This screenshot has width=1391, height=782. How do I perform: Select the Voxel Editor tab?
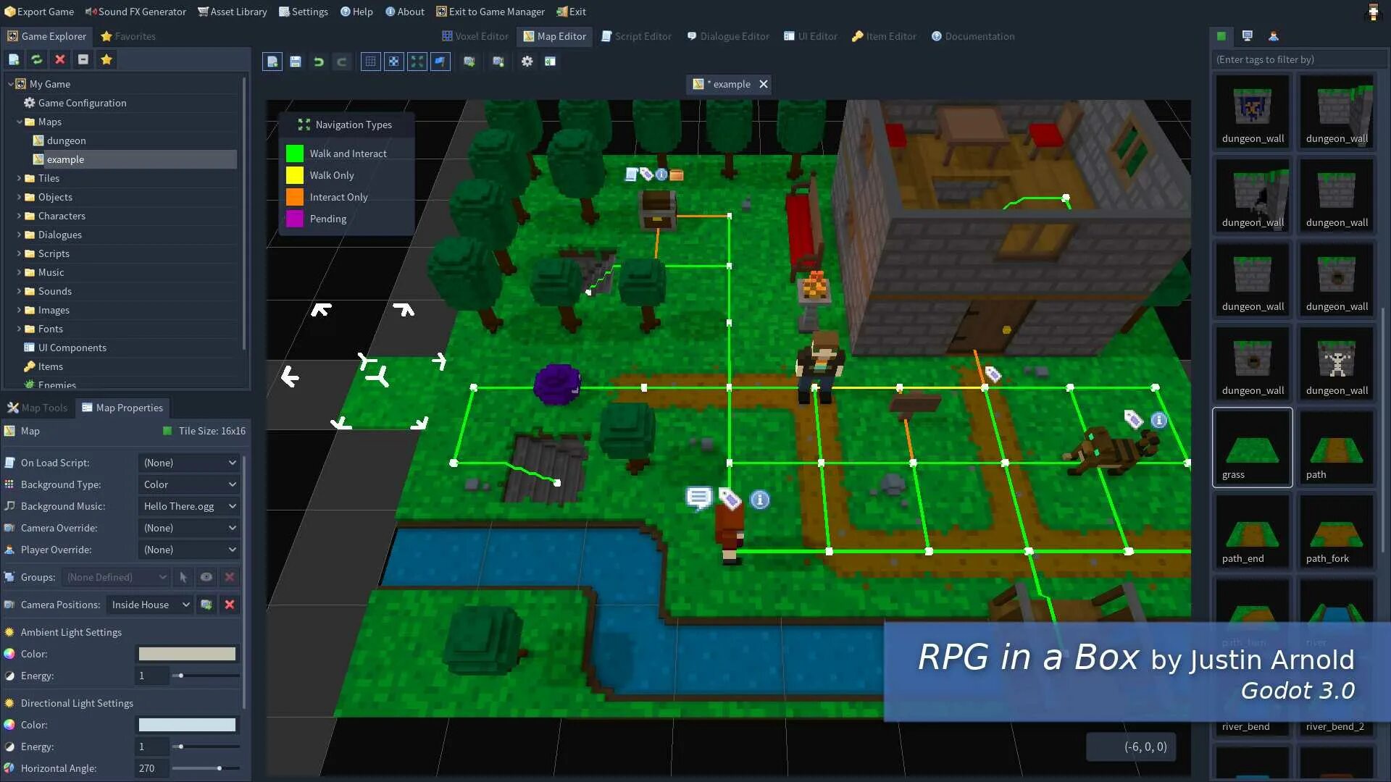coord(475,36)
